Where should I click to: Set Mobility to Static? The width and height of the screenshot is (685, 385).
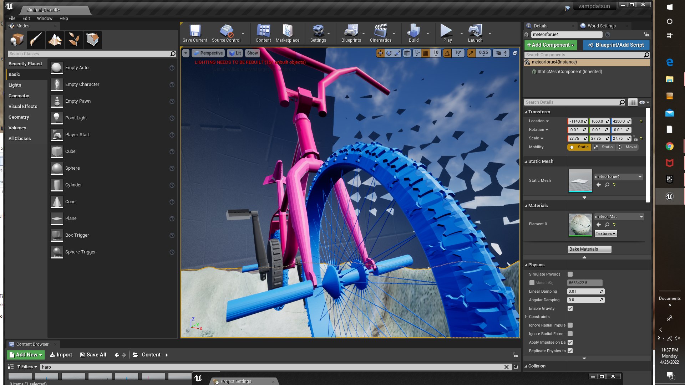[579, 147]
